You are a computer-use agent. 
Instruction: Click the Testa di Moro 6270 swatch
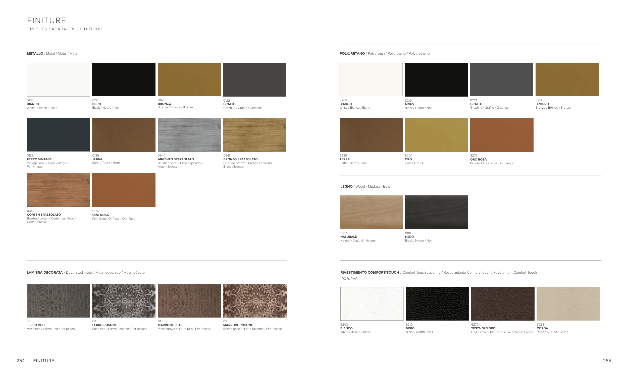pyautogui.click(x=503, y=304)
